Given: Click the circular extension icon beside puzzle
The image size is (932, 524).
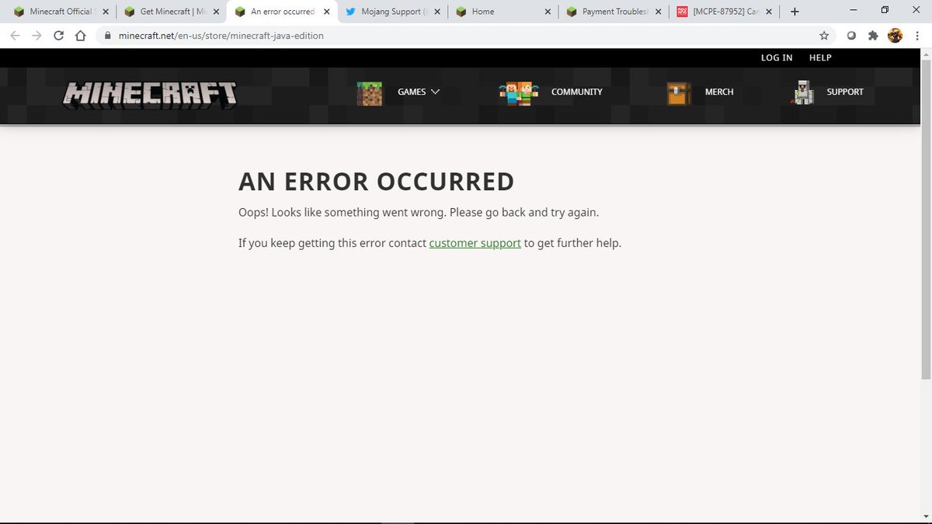Looking at the screenshot, I should tap(851, 36).
